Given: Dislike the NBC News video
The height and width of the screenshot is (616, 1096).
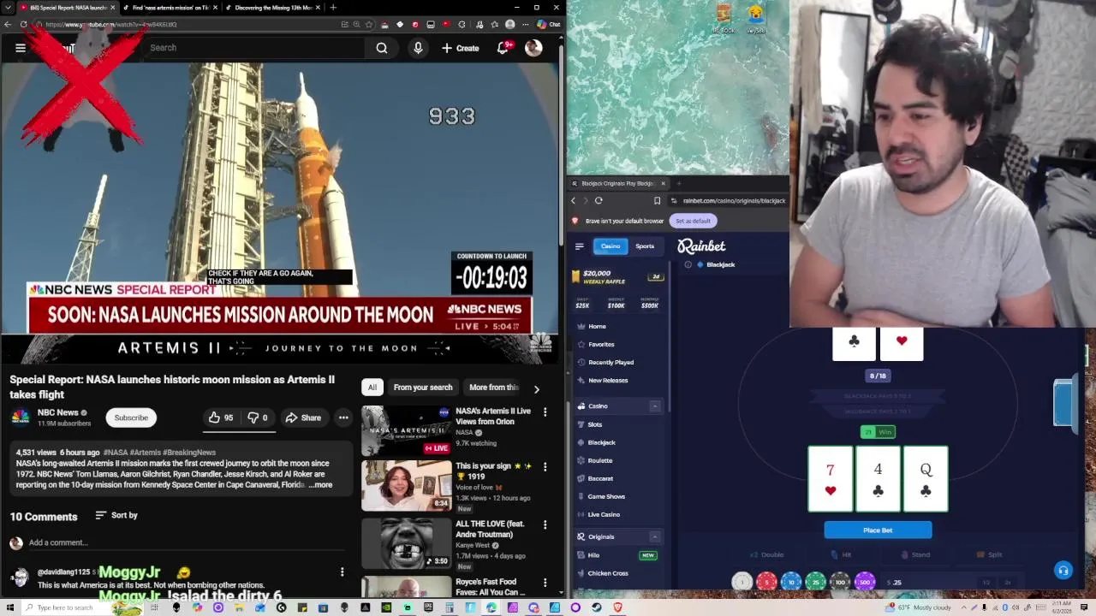Looking at the screenshot, I should [258, 418].
